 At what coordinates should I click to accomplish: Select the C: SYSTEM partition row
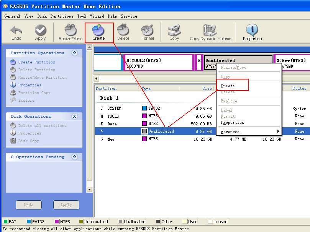(202, 108)
